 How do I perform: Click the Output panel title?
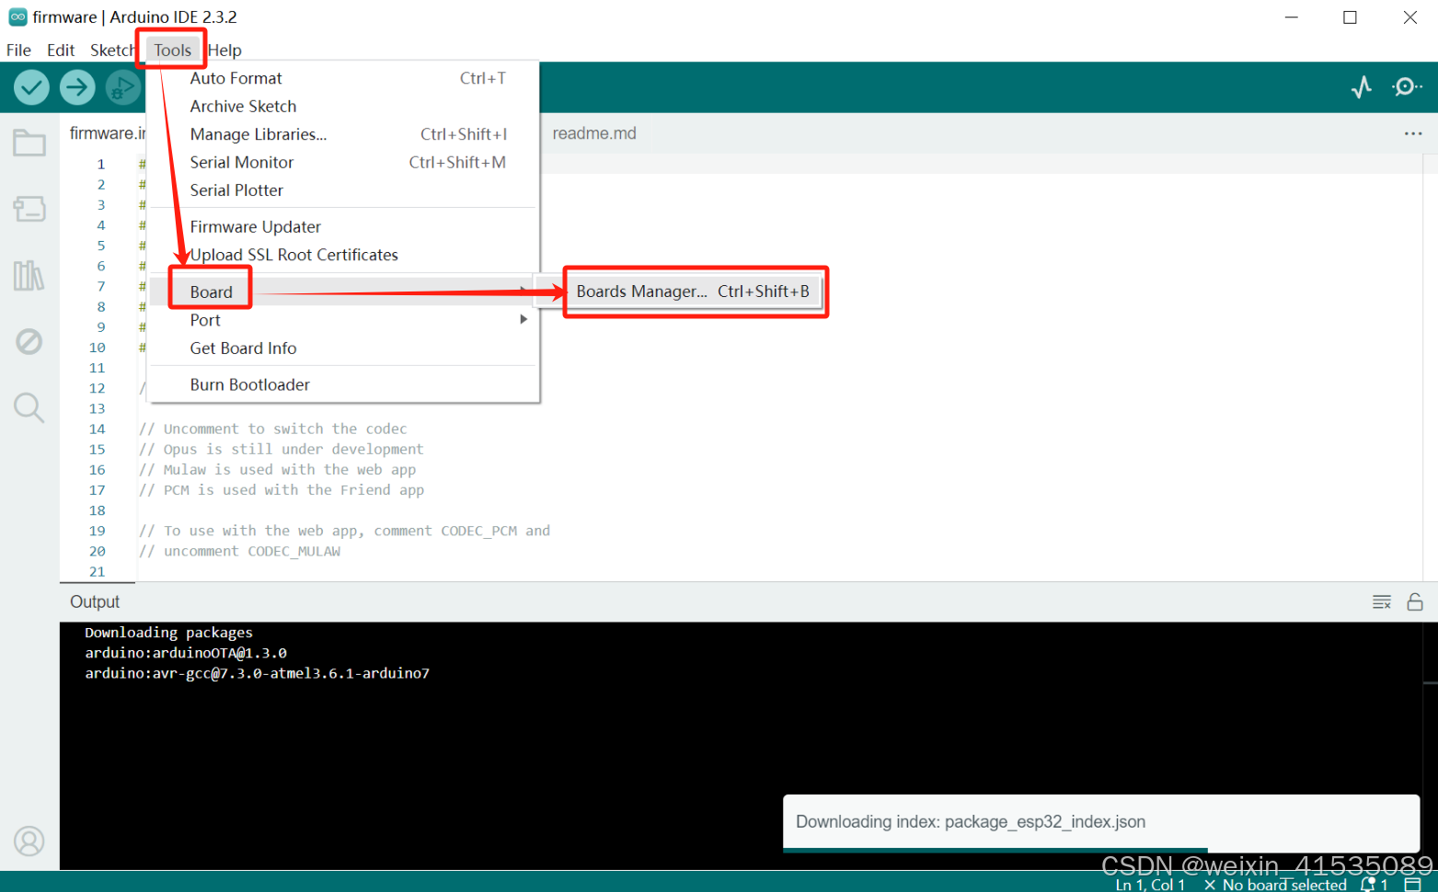(x=95, y=601)
